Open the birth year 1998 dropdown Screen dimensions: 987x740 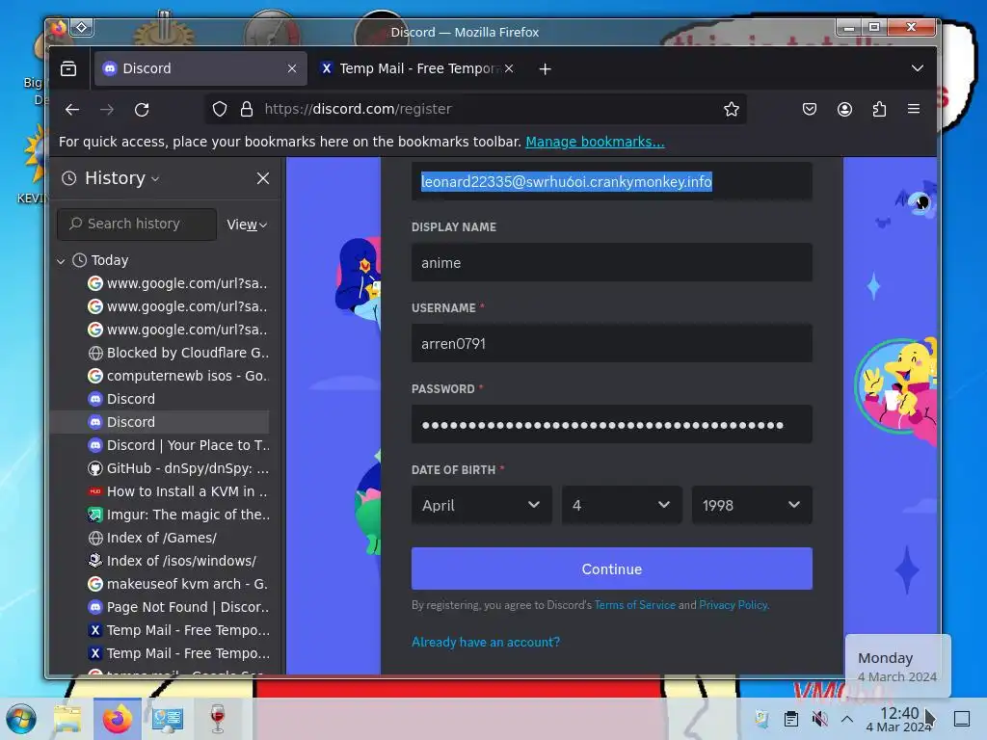752,505
